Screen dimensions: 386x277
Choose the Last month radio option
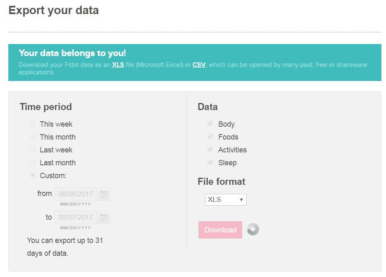click(x=32, y=162)
